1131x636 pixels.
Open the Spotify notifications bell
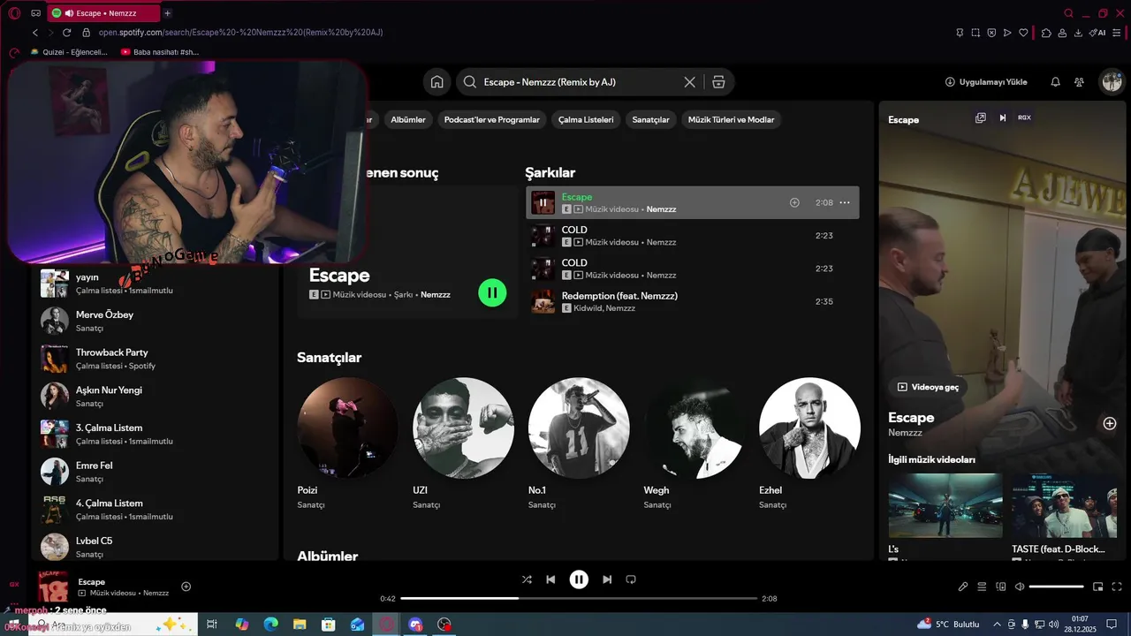[1055, 82]
